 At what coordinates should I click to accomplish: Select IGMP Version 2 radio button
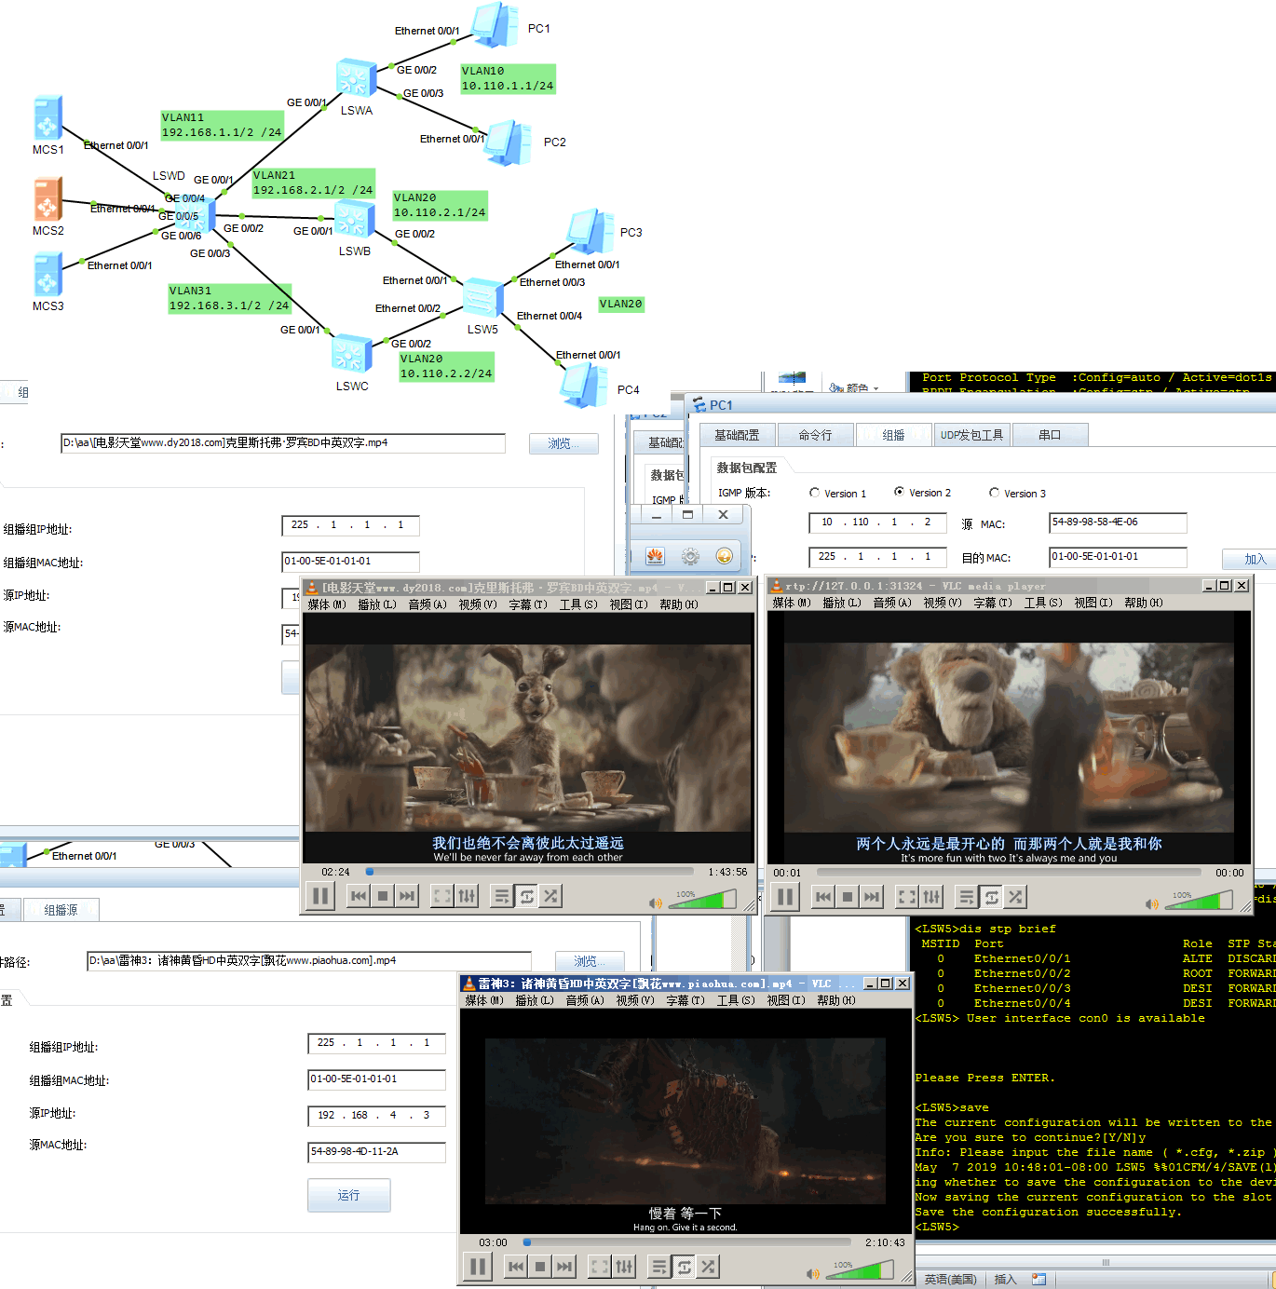(900, 492)
